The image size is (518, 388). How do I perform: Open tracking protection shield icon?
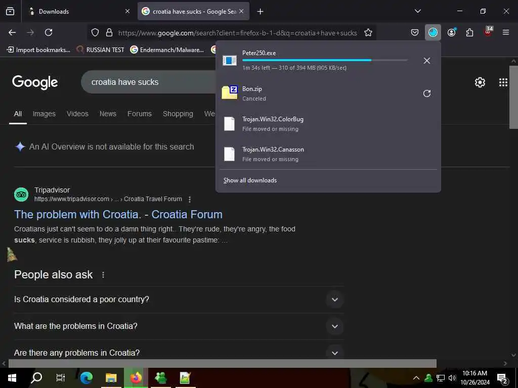coord(95,32)
